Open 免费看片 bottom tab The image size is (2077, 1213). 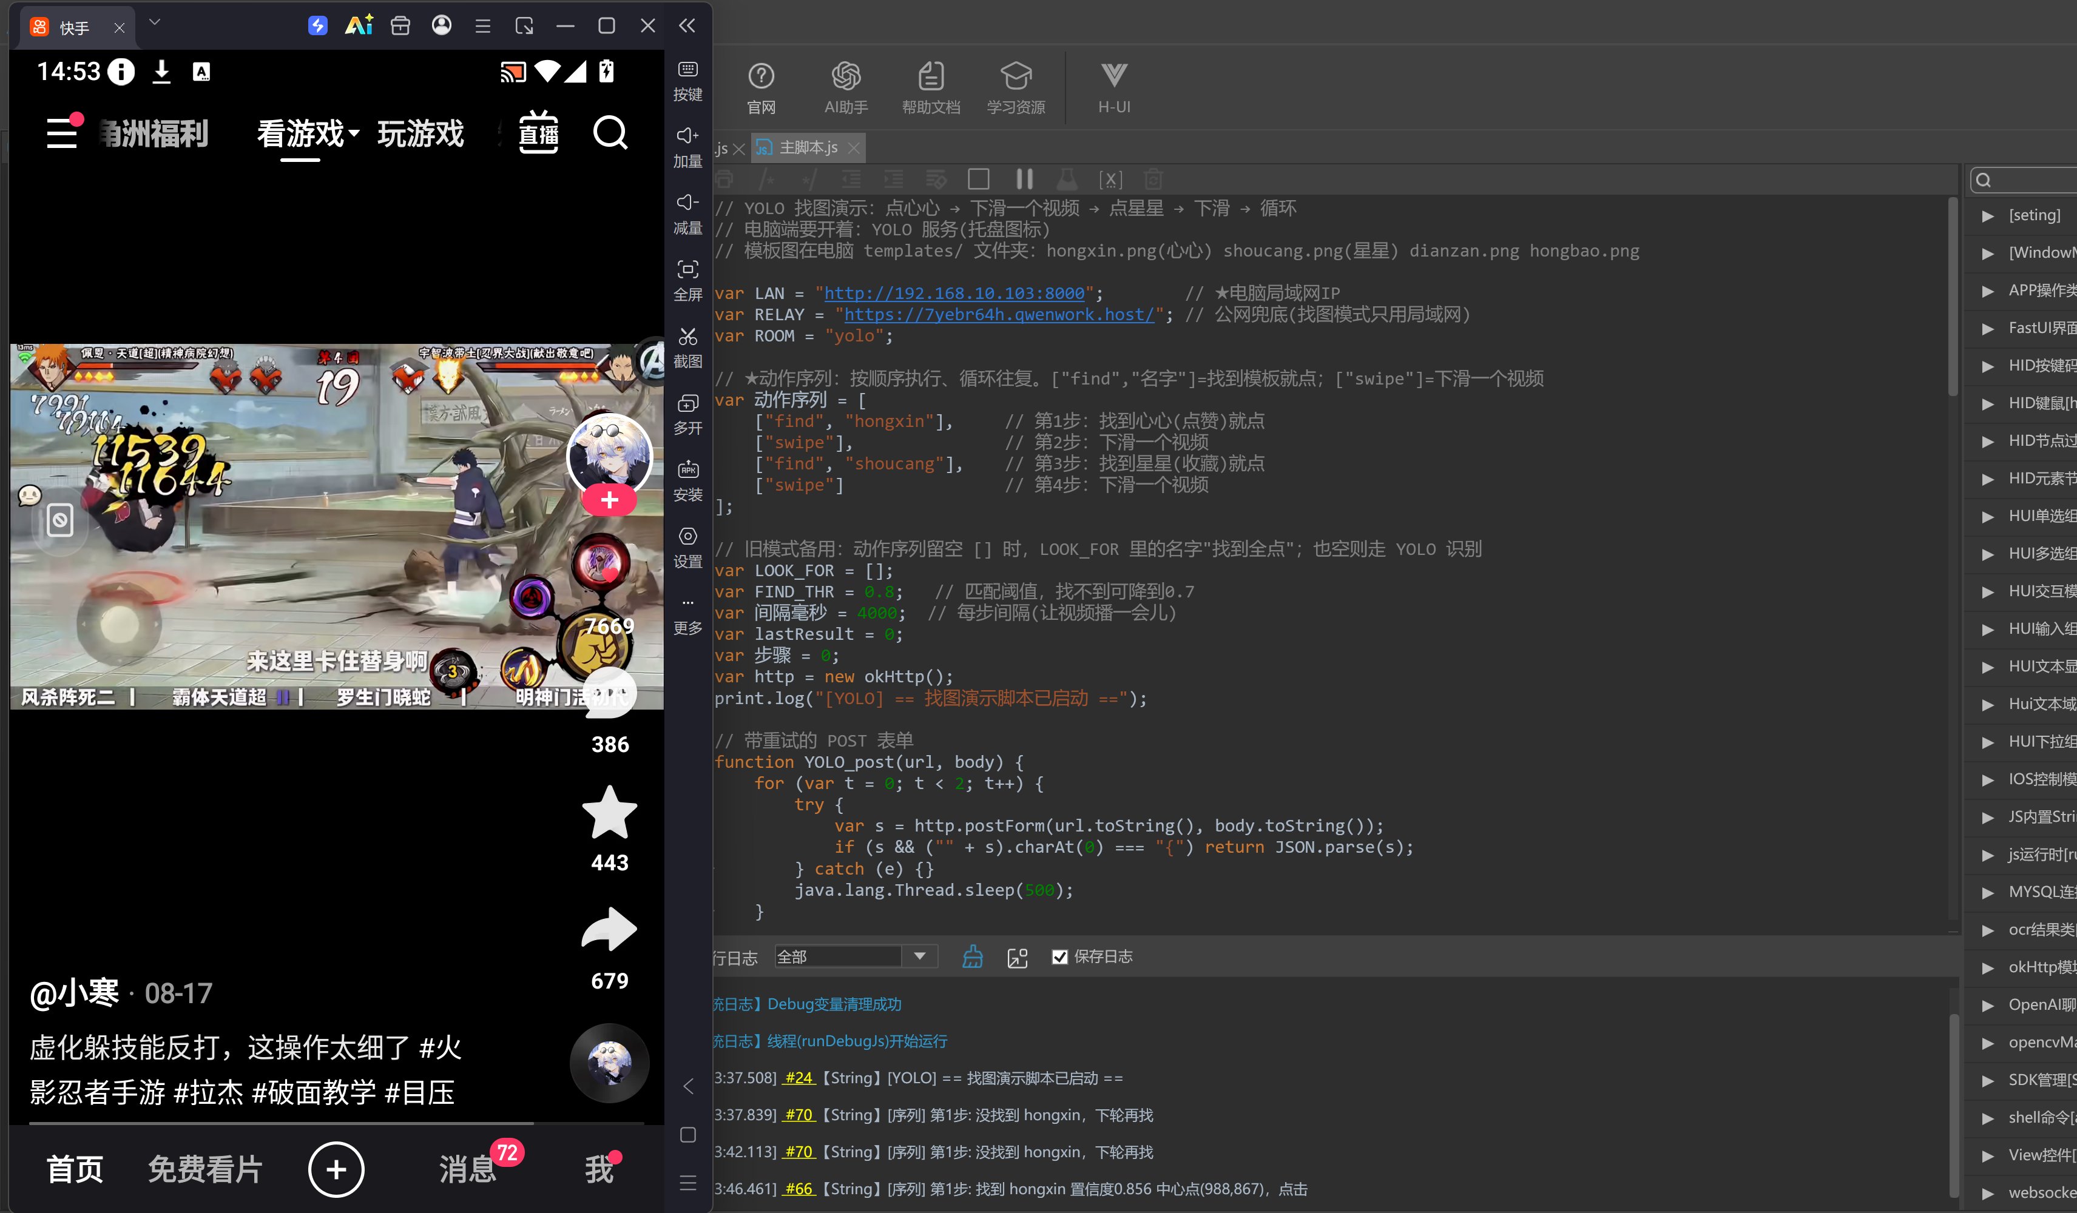(205, 1169)
